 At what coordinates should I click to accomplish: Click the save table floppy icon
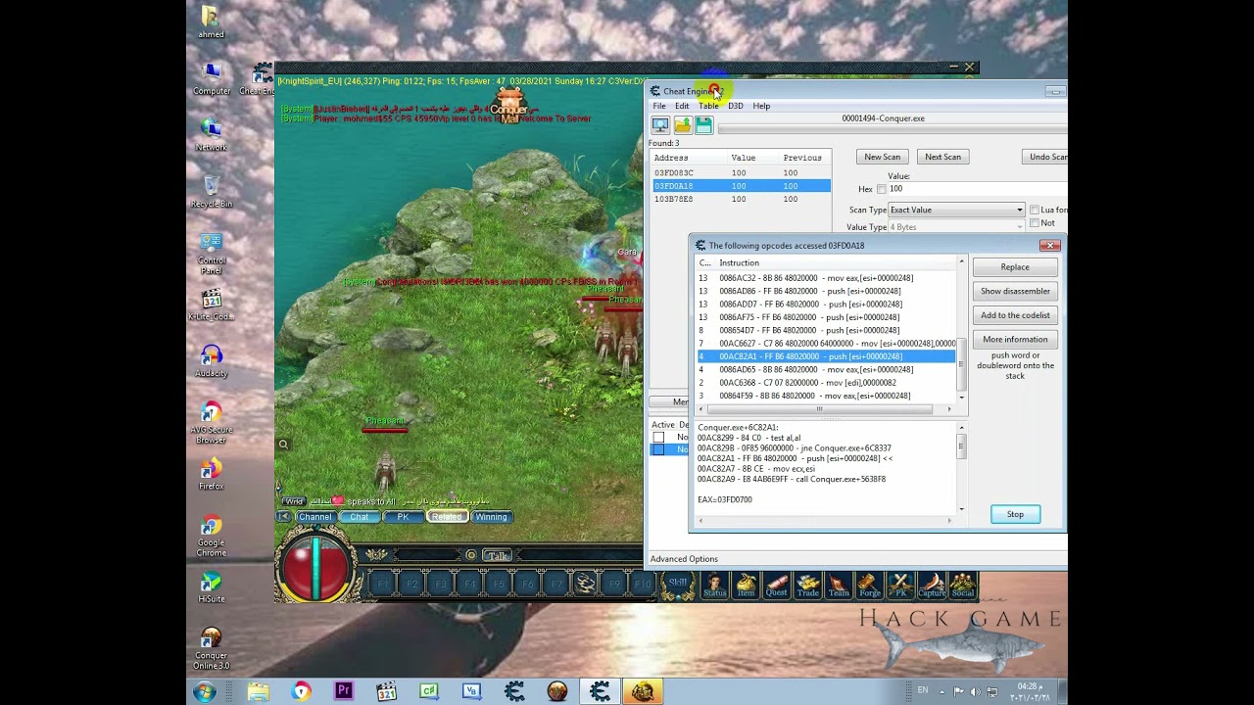point(704,125)
